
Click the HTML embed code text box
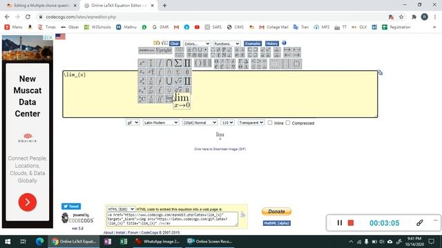(172, 219)
